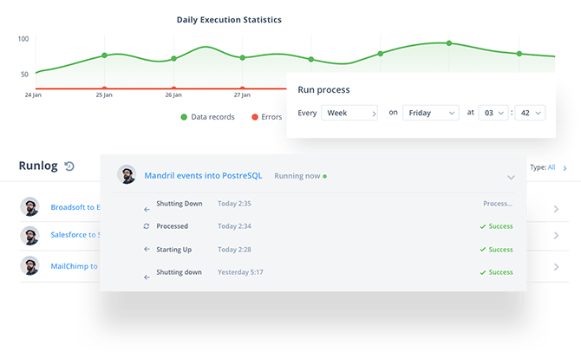Expand the Broadsoft row chevron

pos(556,209)
